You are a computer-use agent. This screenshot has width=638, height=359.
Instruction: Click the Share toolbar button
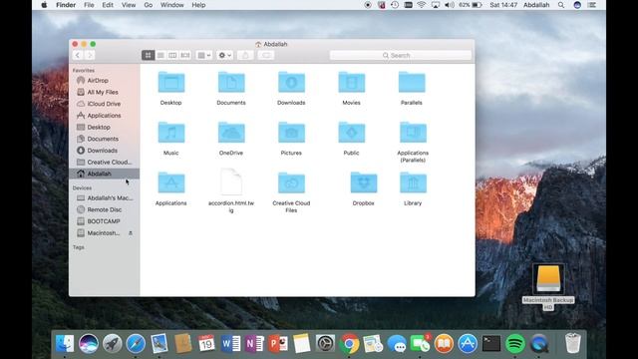pyautogui.click(x=245, y=55)
